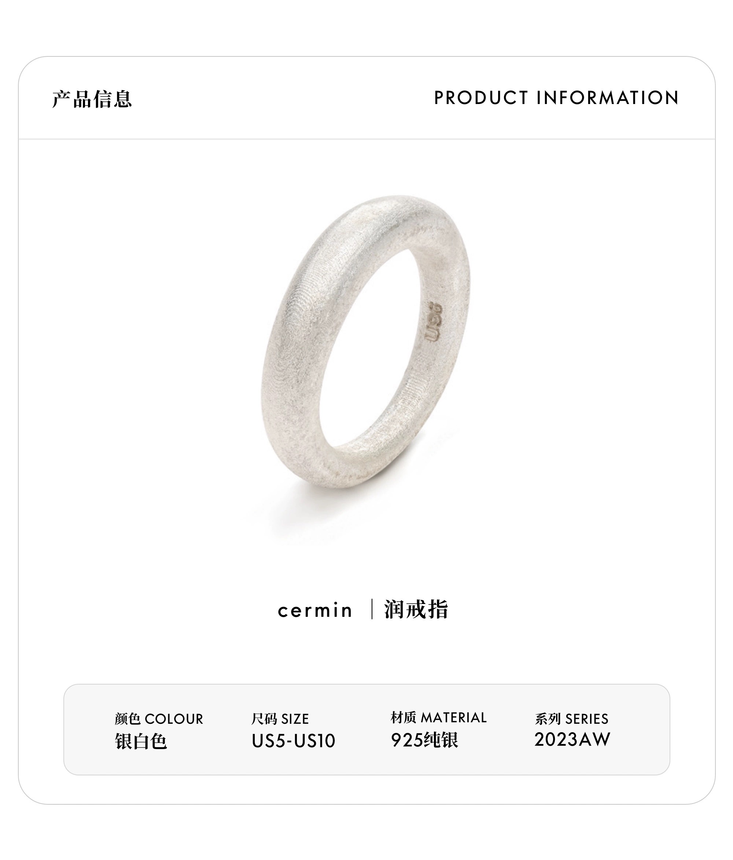Select the 产品信息 heading

(x=92, y=99)
